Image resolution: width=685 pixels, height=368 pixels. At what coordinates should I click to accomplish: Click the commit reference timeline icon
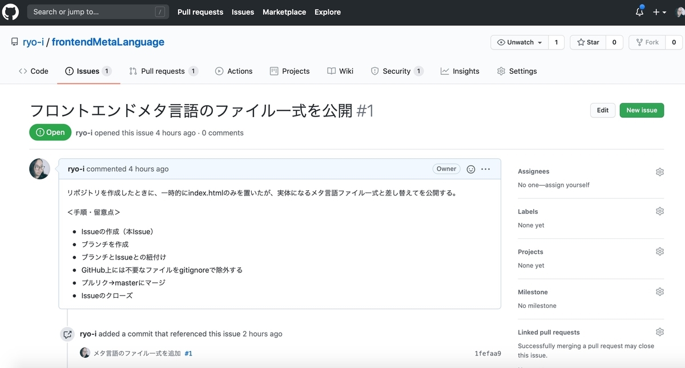click(x=67, y=334)
